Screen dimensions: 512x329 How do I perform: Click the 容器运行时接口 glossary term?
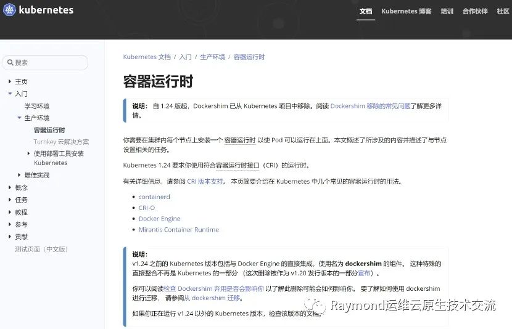[237, 165]
